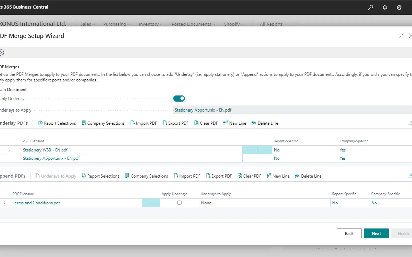Open the settings gear in top bar
This screenshot has height=257, width=412.
click(x=399, y=7)
